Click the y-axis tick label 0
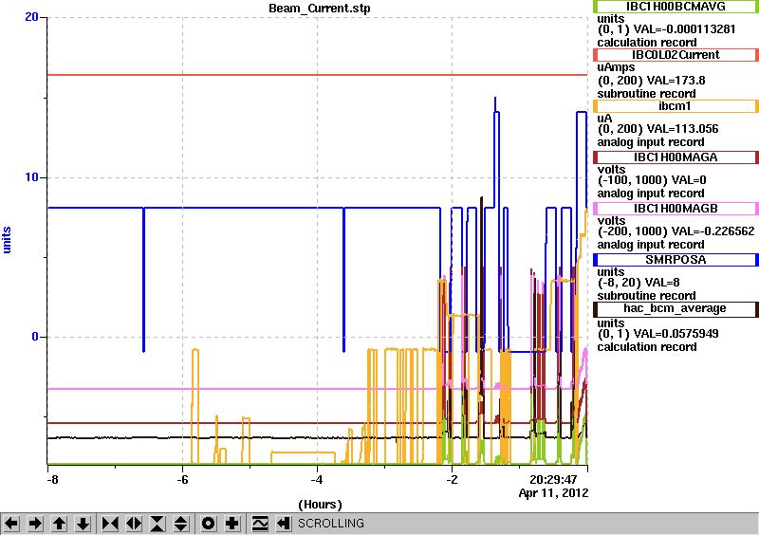Screen dimensions: 759x535 pyautogui.click(x=35, y=337)
